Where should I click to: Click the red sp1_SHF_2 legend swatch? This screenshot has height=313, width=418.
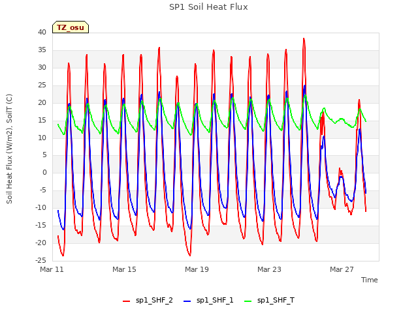point(126,301)
